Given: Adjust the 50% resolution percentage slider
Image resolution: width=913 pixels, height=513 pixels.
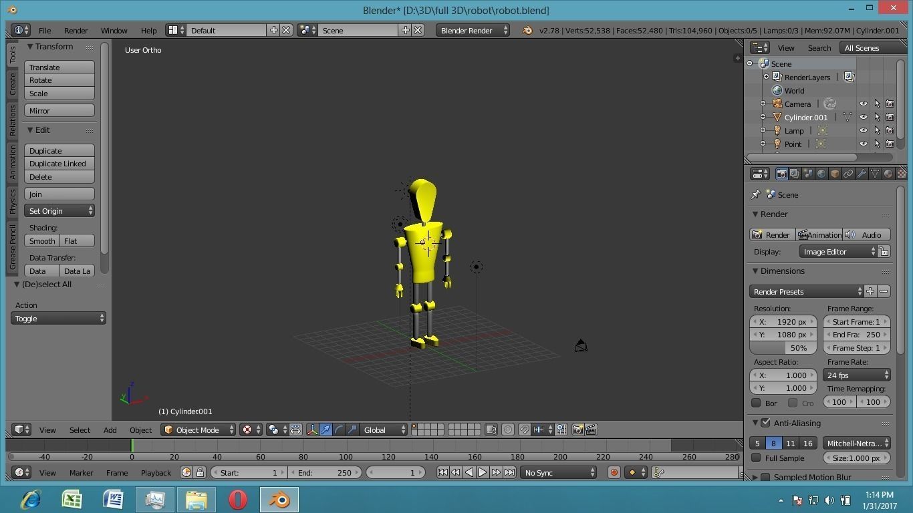Looking at the screenshot, I should [x=783, y=348].
